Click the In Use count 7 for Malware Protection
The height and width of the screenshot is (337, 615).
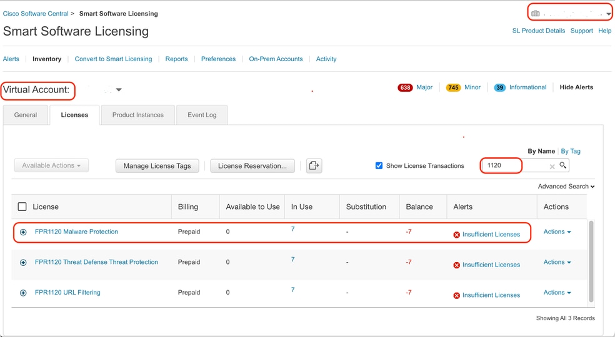tap(292, 229)
